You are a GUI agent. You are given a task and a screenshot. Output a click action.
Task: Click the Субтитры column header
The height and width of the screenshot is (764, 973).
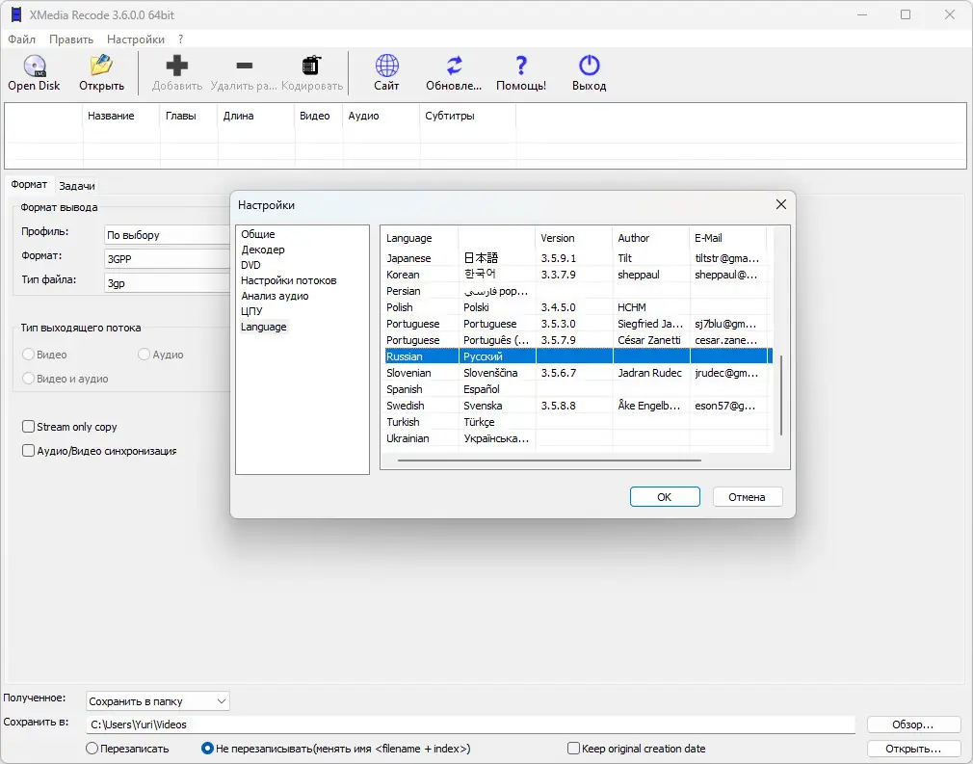[x=467, y=116]
